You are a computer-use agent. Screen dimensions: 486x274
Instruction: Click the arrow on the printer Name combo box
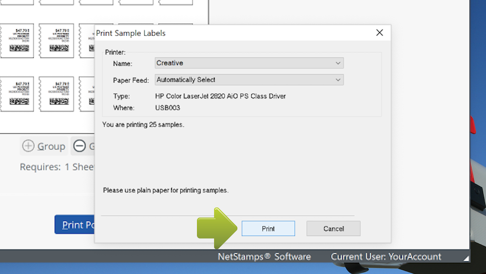click(338, 63)
